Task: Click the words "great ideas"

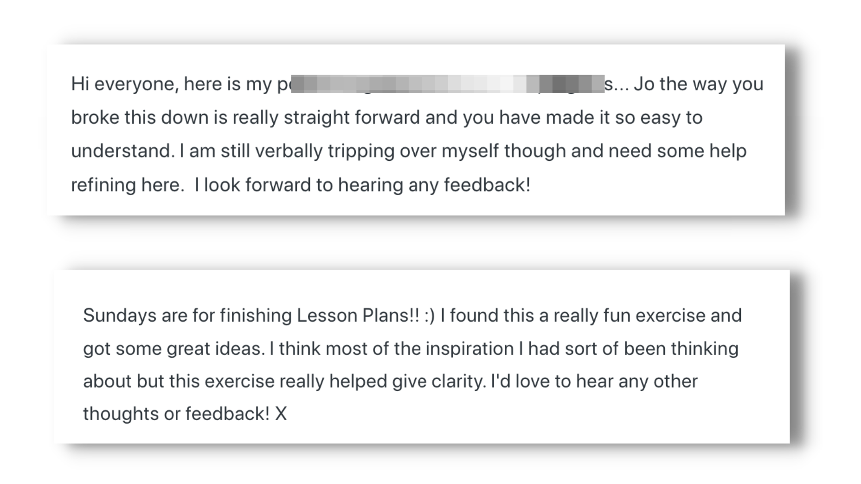Action: coord(216,349)
